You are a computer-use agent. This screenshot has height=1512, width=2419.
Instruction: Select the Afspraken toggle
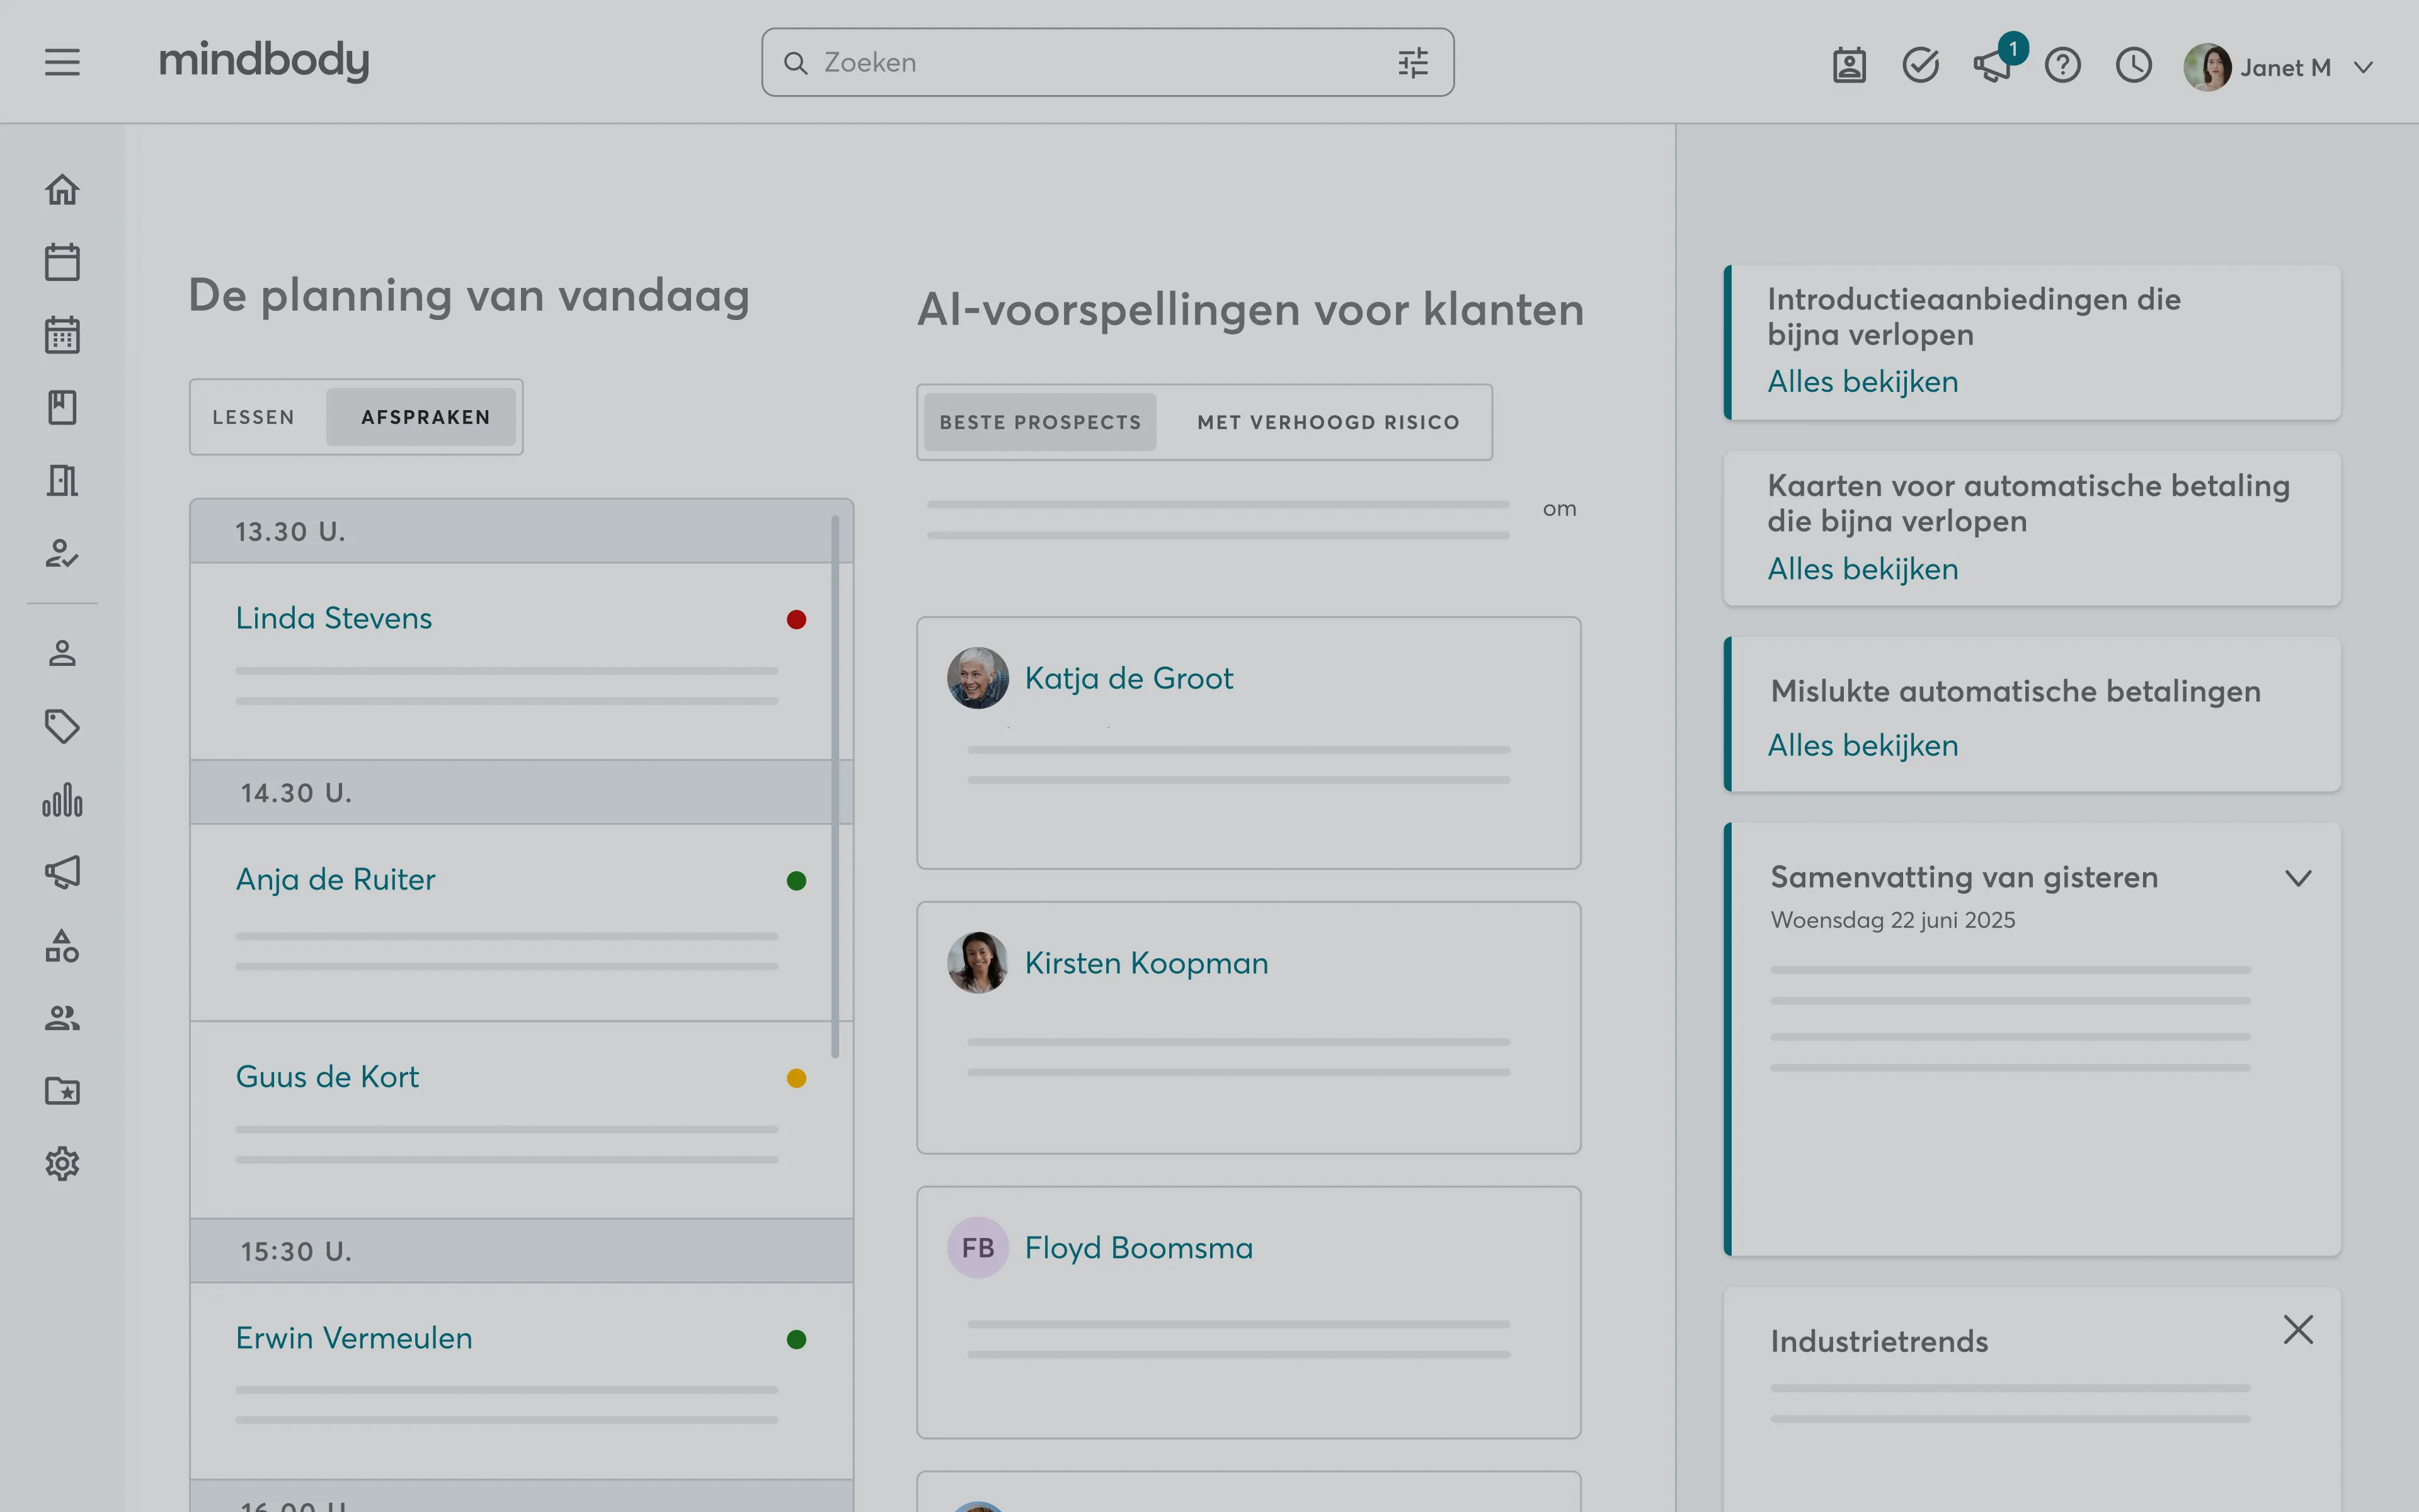(425, 417)
